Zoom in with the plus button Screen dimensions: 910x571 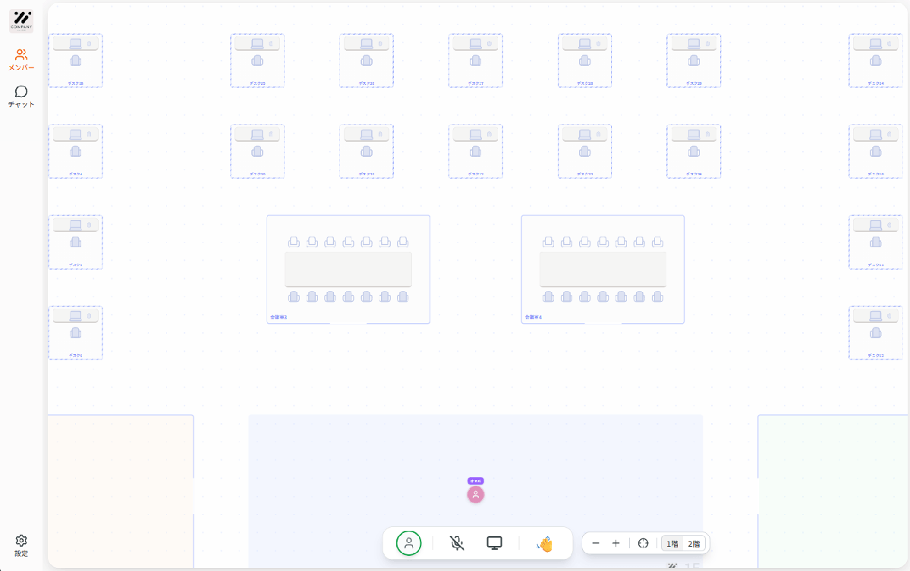[616, 543]
